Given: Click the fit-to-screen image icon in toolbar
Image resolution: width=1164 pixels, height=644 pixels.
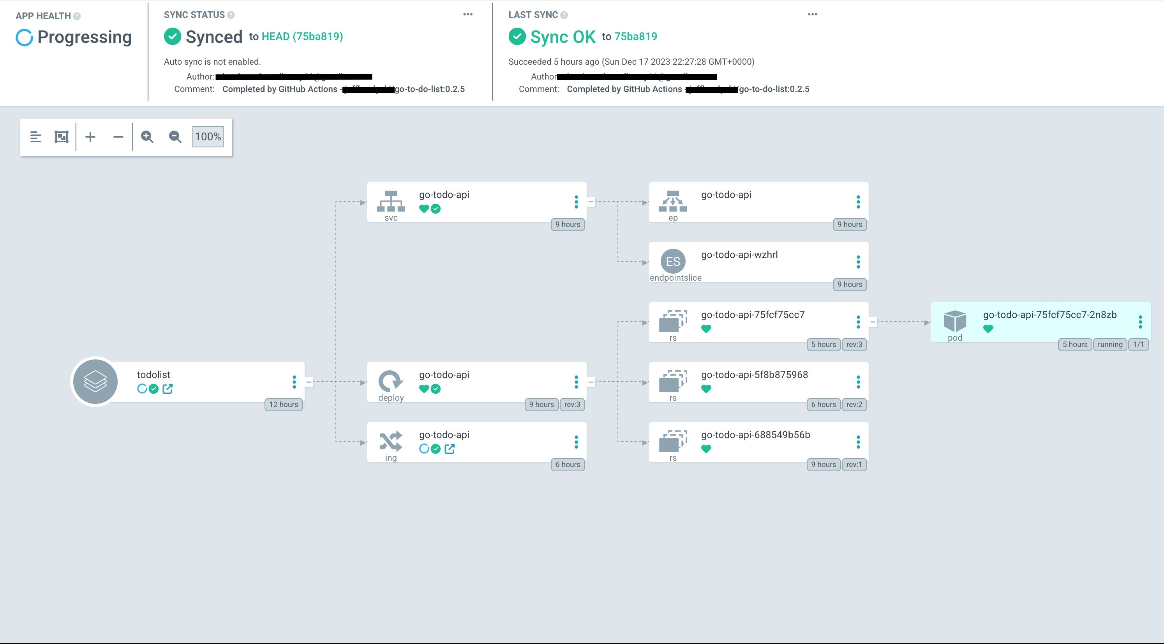Looking at the screenshot, I should 62,136.
